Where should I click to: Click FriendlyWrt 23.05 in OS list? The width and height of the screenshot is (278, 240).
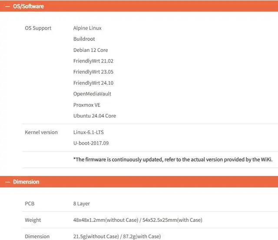[93, 72]
